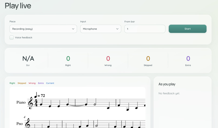Click the half note in the first staff
Screen dimensions: 218x128
click(x=95, y=102)
